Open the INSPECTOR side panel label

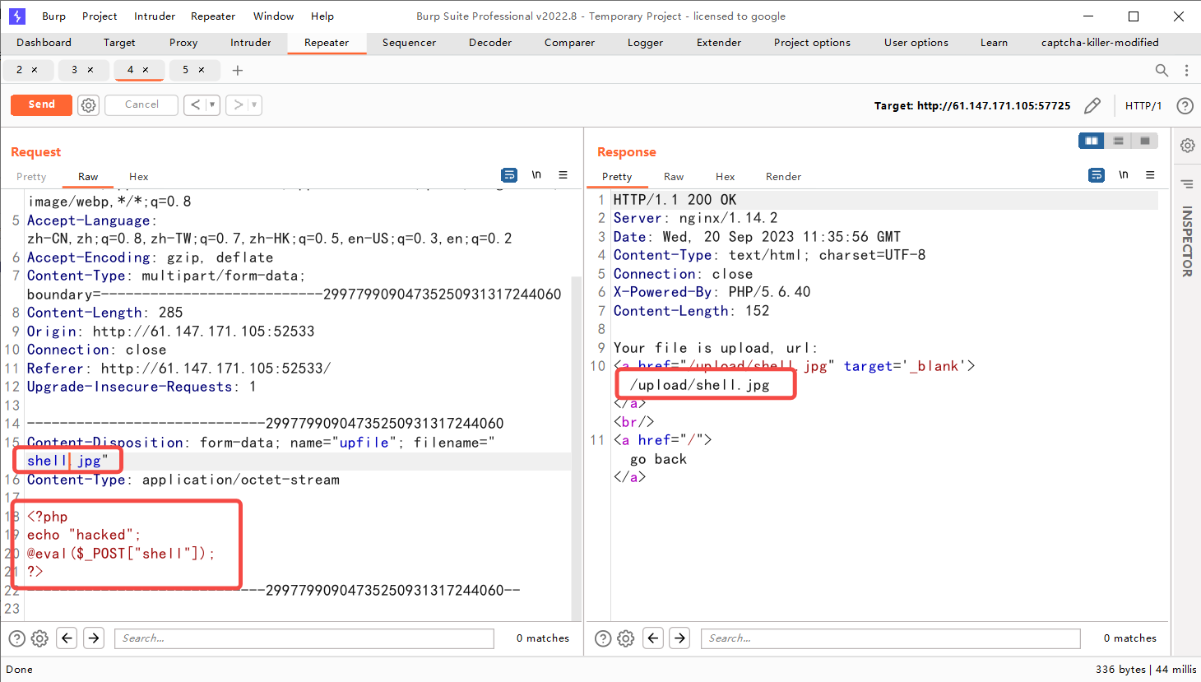tap(1187, 241)
